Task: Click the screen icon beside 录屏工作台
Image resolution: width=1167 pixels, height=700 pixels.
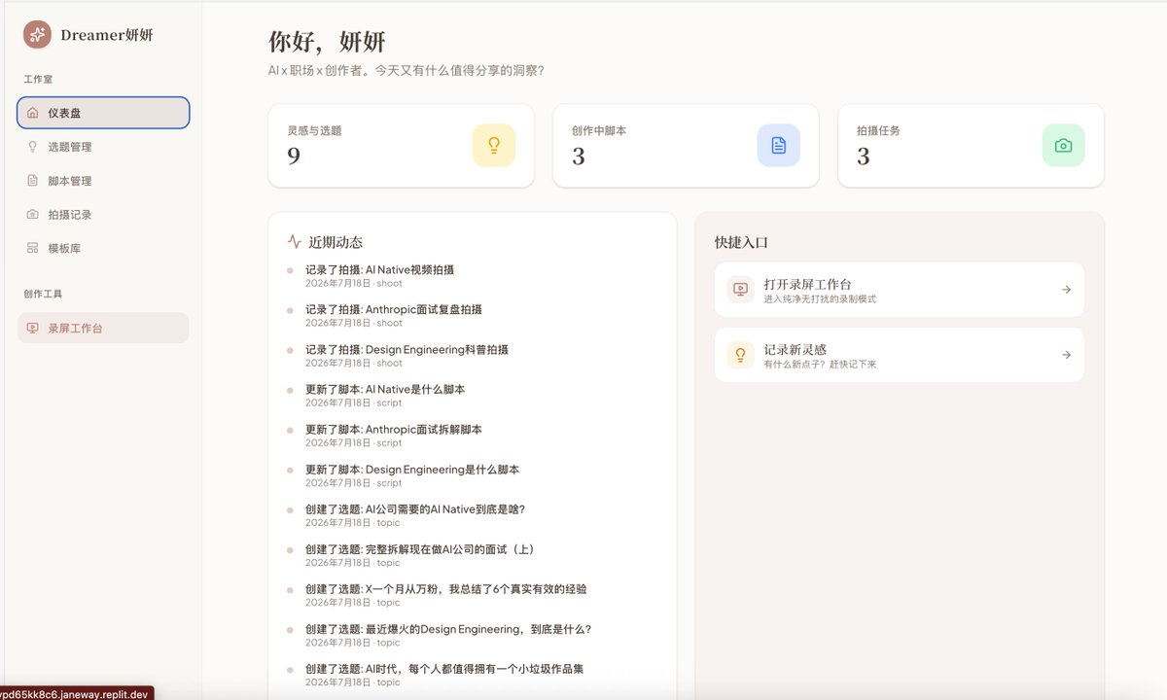Action: (32, 328)
